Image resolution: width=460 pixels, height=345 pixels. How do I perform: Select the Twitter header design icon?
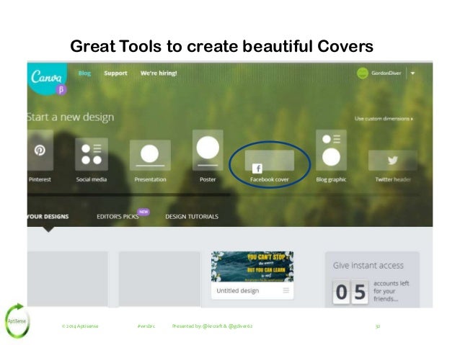[392, 161]
